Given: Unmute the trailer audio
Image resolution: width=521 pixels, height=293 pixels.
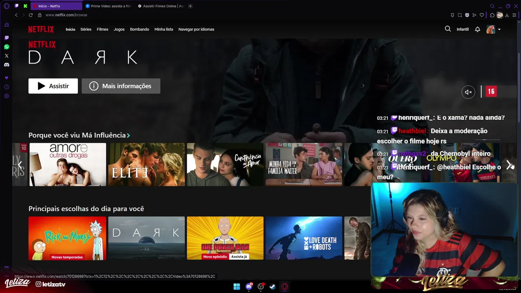Looking at the screenshot, I should pos(468,92).
